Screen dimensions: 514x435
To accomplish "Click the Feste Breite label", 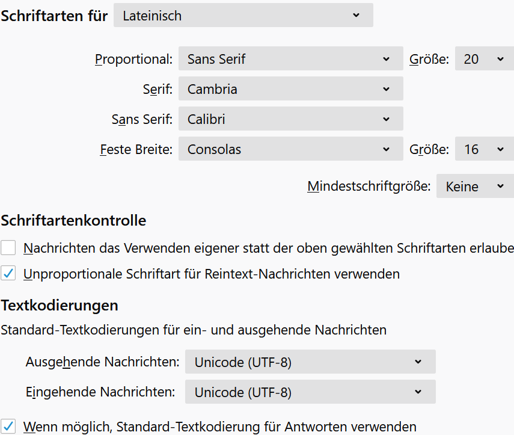I will [136, 149].
